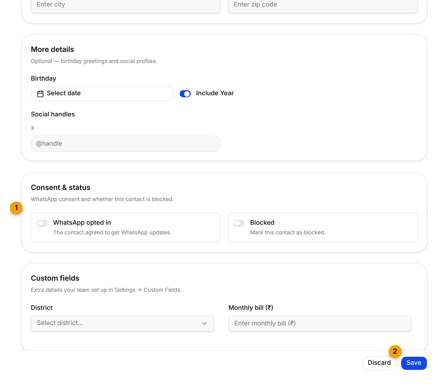Click the "Social handles" label
The width and height of the screenshot is (438, 391).
tap(53, 114)
